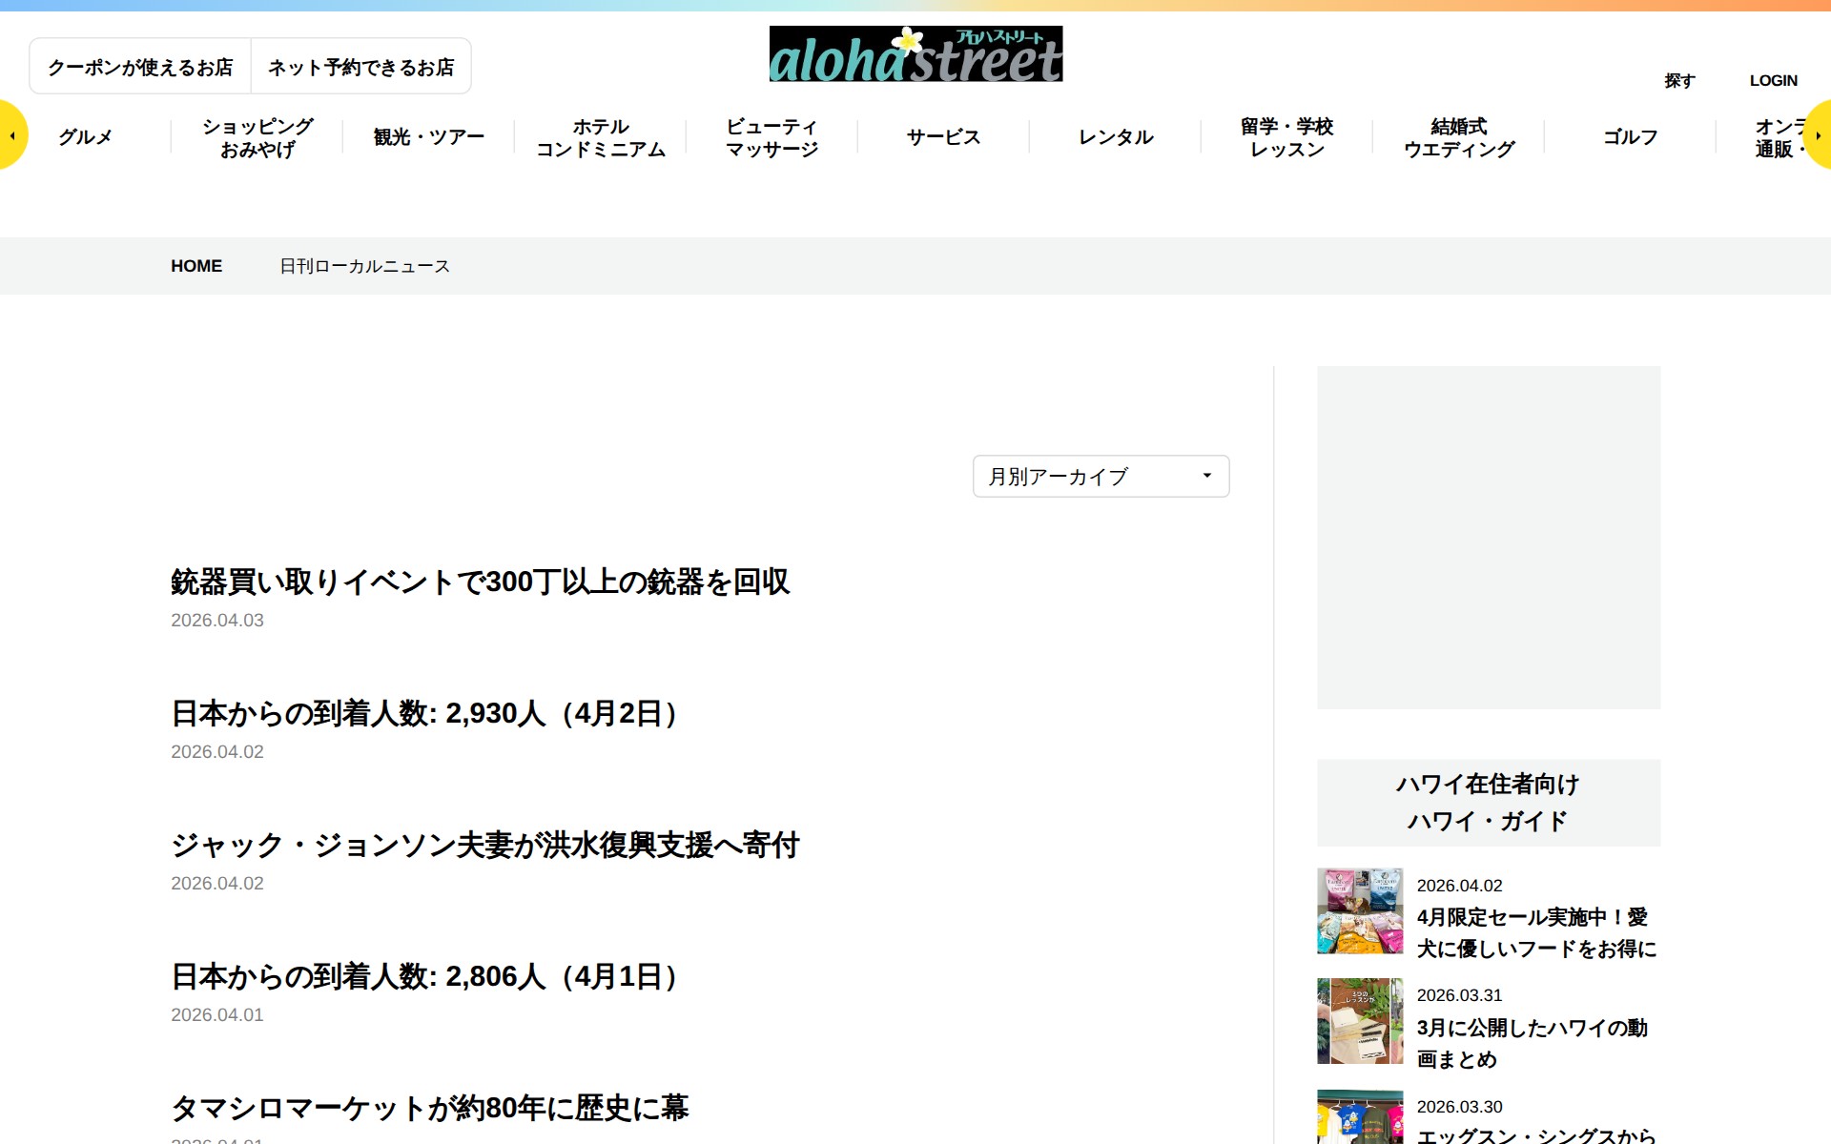Open the 結婚式・ウエディング category
The height and width of the screenshot is (1144, 1831).
point(1457,136)
